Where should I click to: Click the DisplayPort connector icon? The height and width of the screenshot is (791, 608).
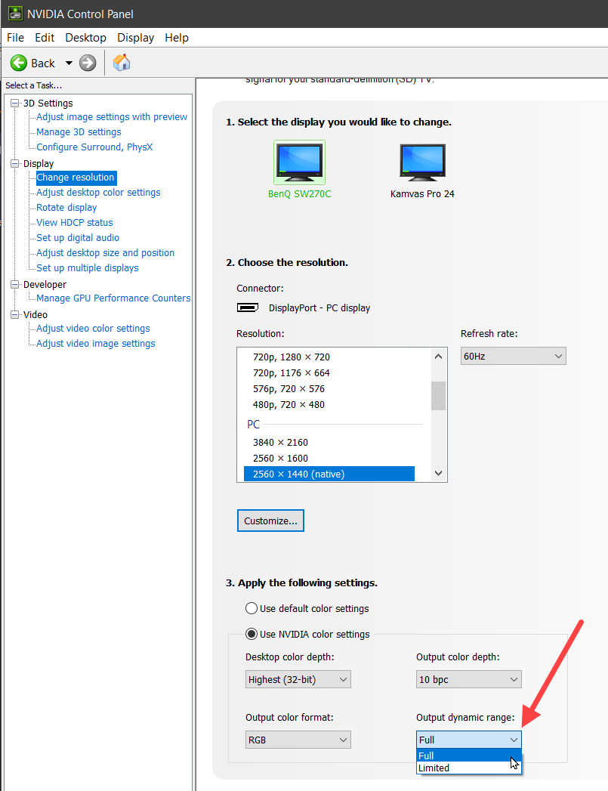click(x=248, y=307)
